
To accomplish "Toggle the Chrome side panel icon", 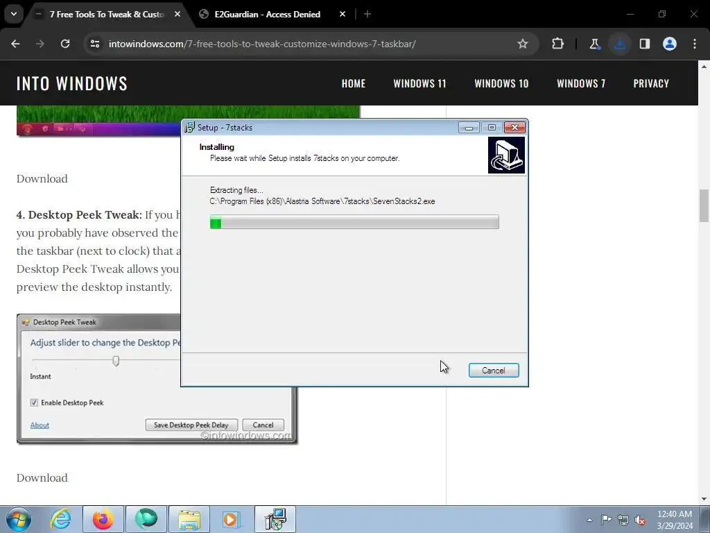I will pyautogui.click(x=645, y=44).
